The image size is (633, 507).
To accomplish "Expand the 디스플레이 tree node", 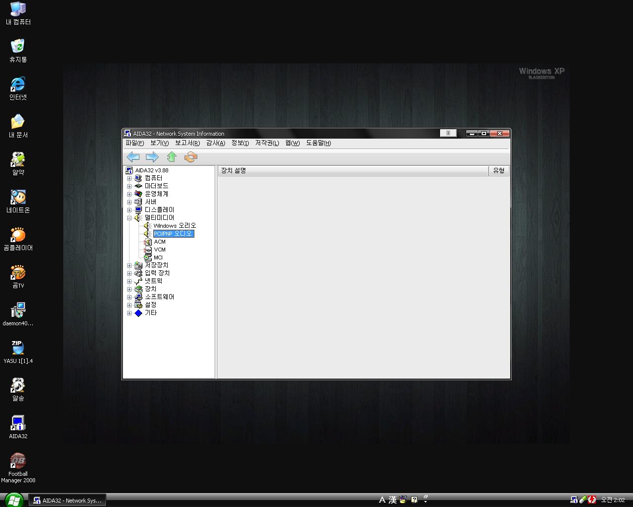I will (x=130, y=210).
